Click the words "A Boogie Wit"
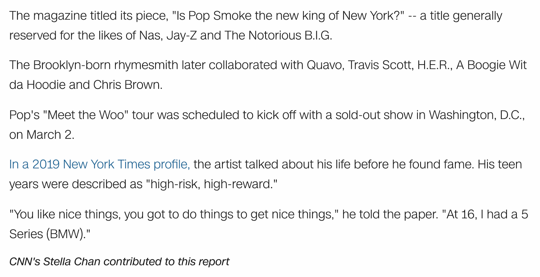The height and width of the screenshot is (277, 540). [x=491, y=65]
